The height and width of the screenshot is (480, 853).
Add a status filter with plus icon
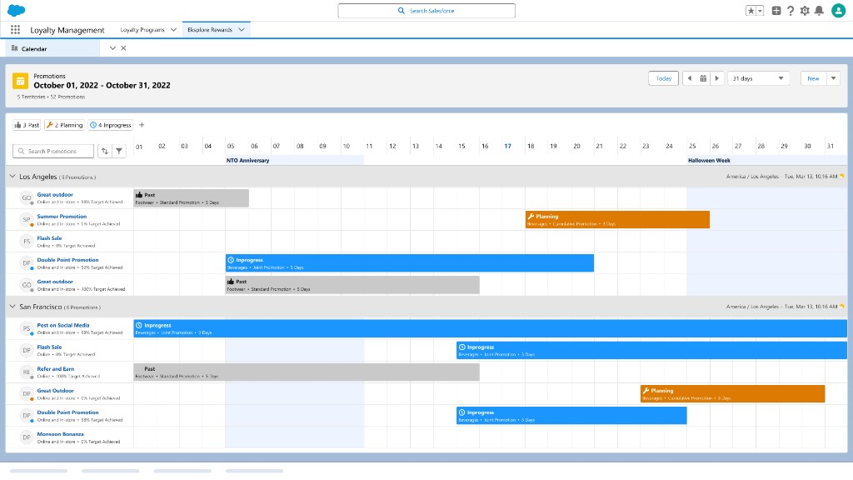pos(142,125)
